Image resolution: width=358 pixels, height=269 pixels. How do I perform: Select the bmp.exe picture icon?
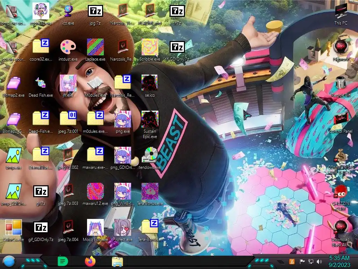(14, 155)
